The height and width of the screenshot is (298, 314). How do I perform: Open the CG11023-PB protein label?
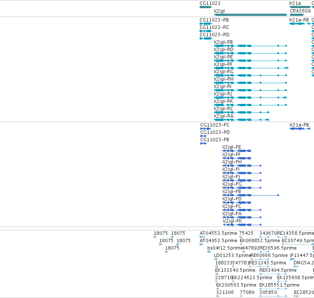215,140
